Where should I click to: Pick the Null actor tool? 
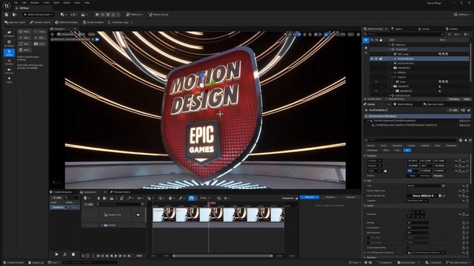click(24, 32)
